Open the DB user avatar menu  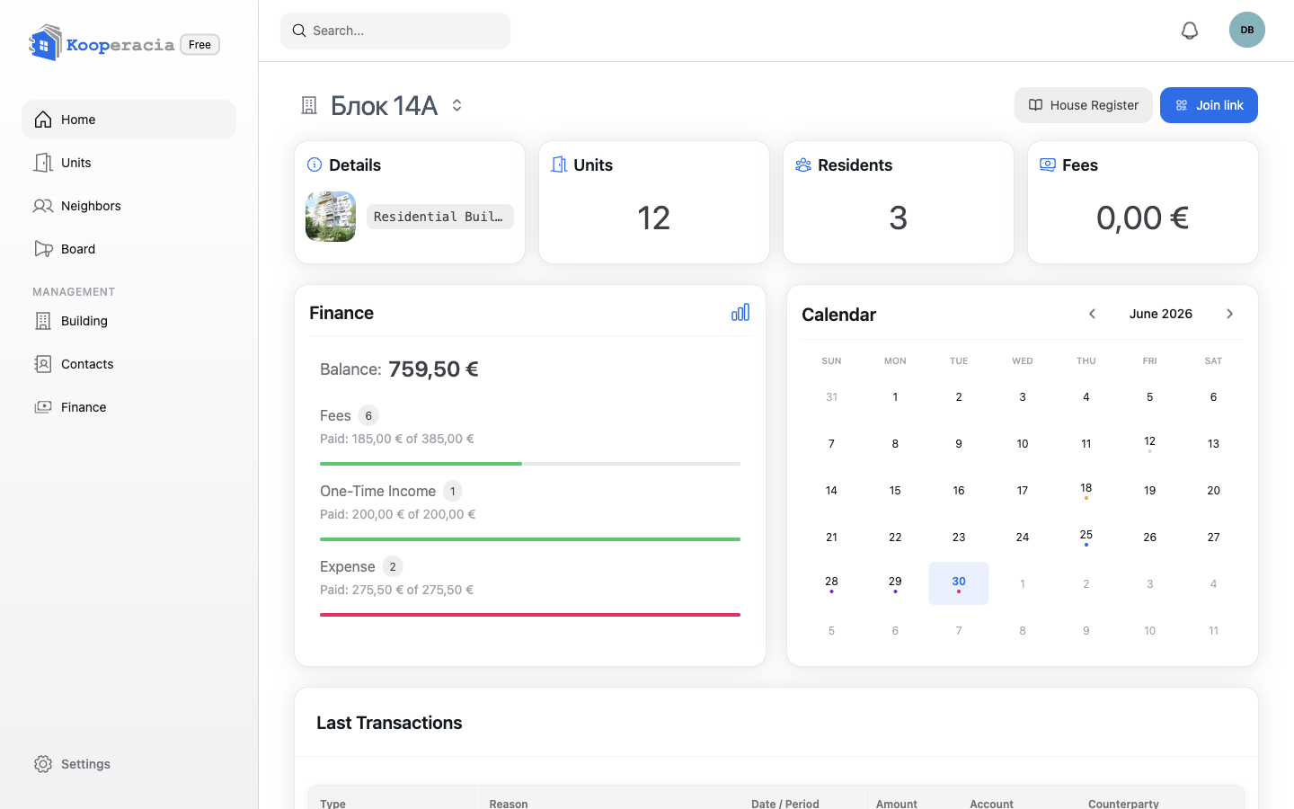1247,30
